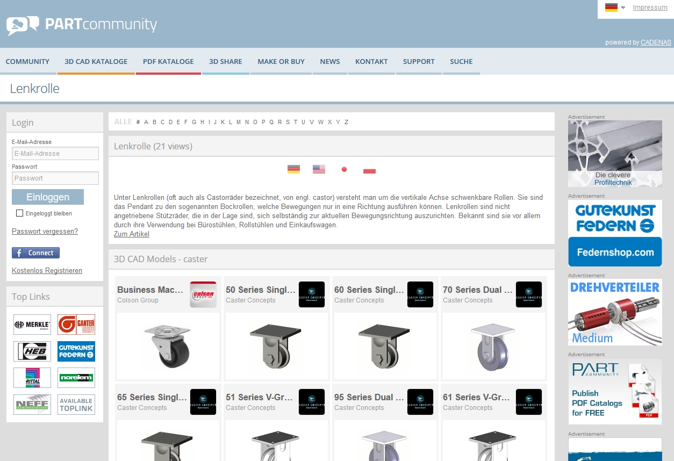Filter the index by letter Z

click(346, 122)
